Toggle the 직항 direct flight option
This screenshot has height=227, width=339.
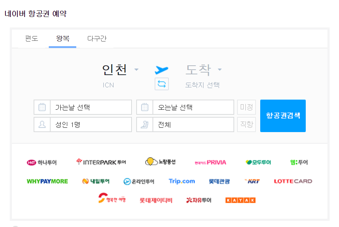point(246,125)
